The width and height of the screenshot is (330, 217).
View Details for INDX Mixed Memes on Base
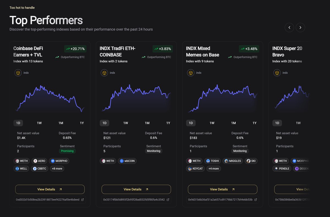pyautogui.click(x=222, y=189)
